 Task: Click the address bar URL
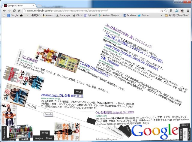[75, 11]
